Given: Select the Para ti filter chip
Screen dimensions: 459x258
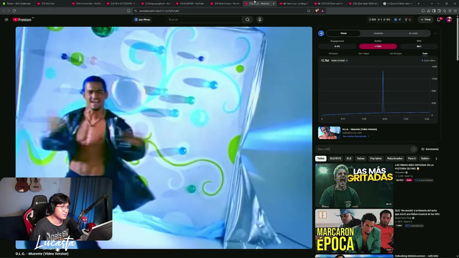Looking at the screenshot, I should pos(412,158).
